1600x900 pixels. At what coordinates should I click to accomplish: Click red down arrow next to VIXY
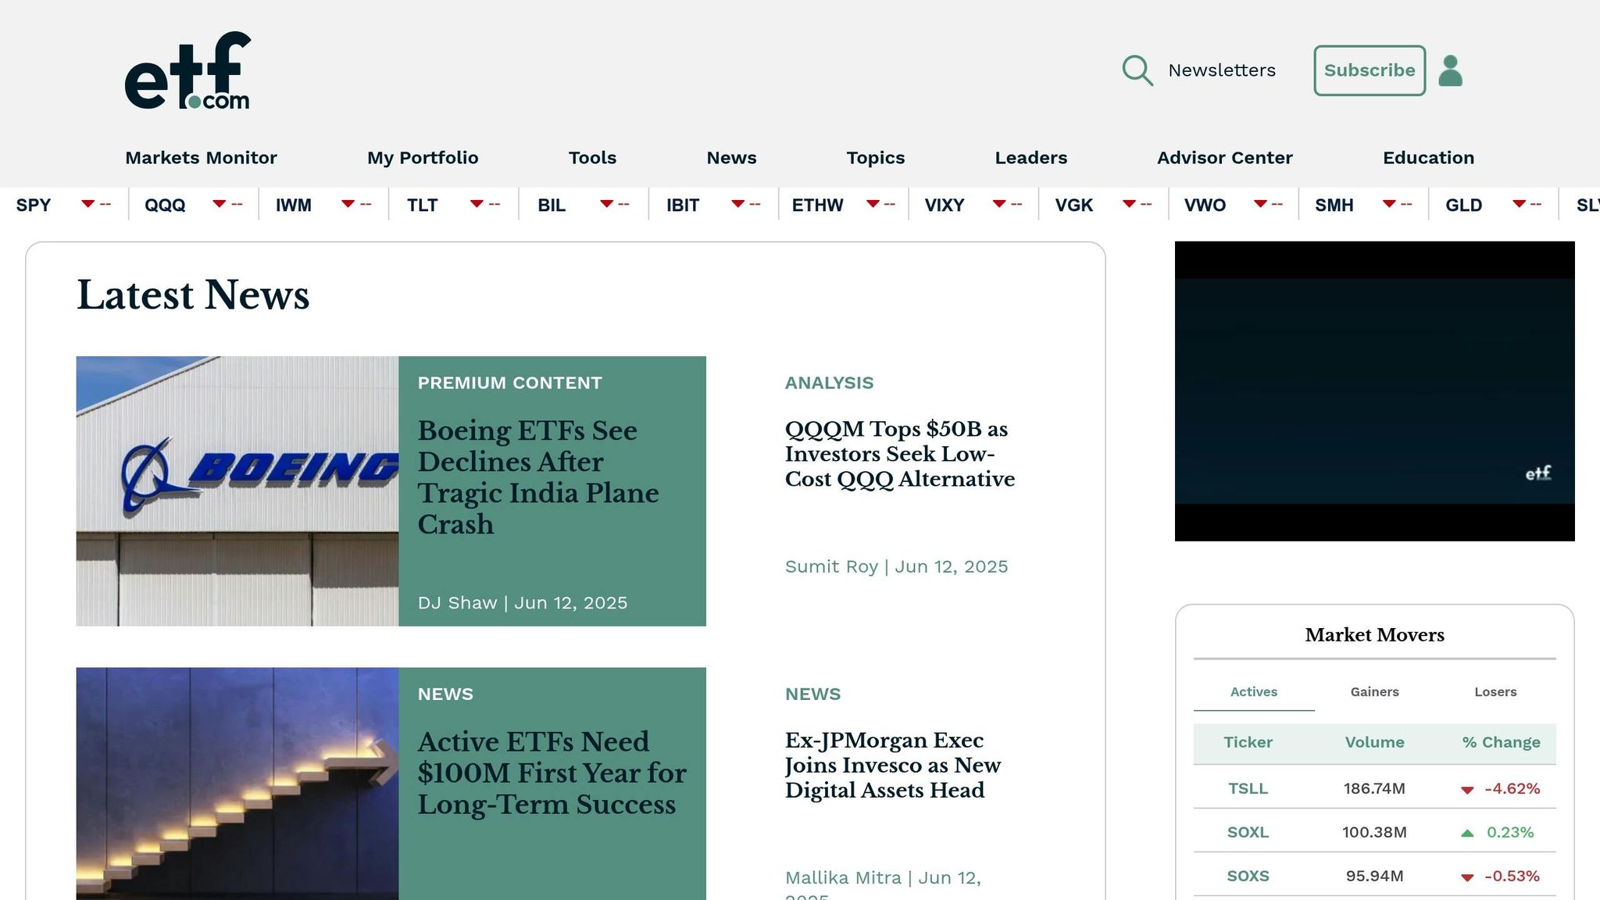(x=998, y=204)
